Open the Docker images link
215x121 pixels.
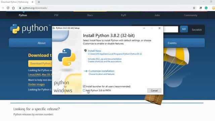click(x=36, y=84)
